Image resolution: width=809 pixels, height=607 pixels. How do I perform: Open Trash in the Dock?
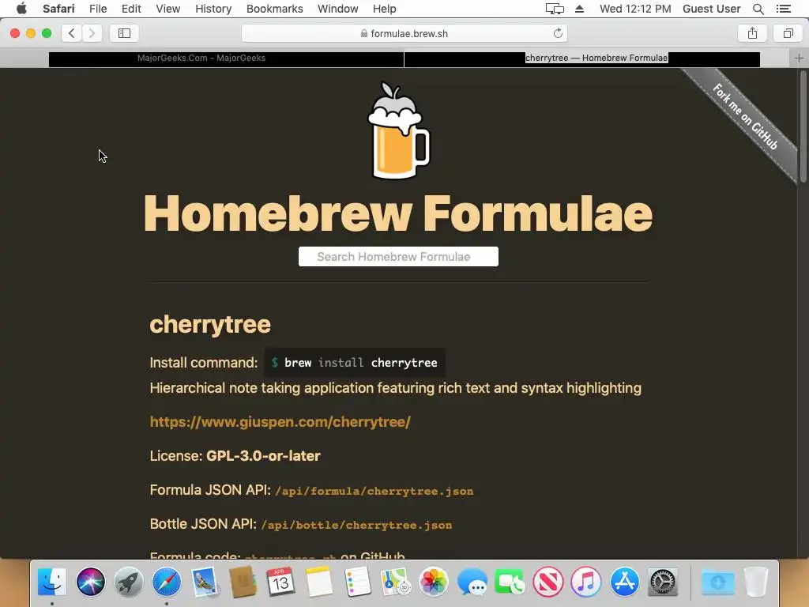(x=756, y=582)
